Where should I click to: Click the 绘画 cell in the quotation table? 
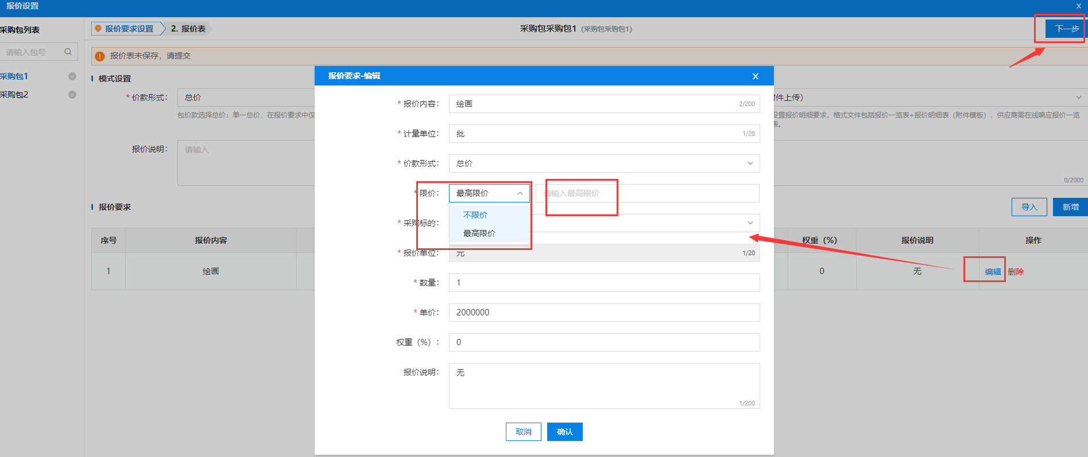pos(211,271)
